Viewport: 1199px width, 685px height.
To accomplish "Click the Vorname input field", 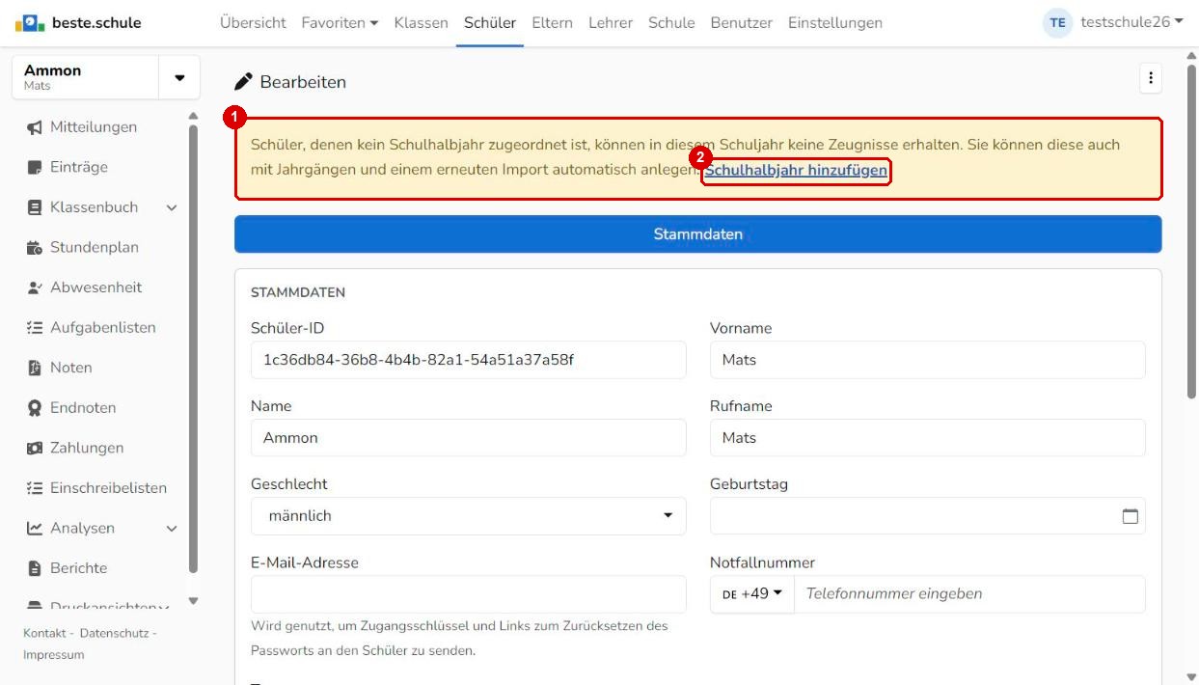I will coord(927,360).
